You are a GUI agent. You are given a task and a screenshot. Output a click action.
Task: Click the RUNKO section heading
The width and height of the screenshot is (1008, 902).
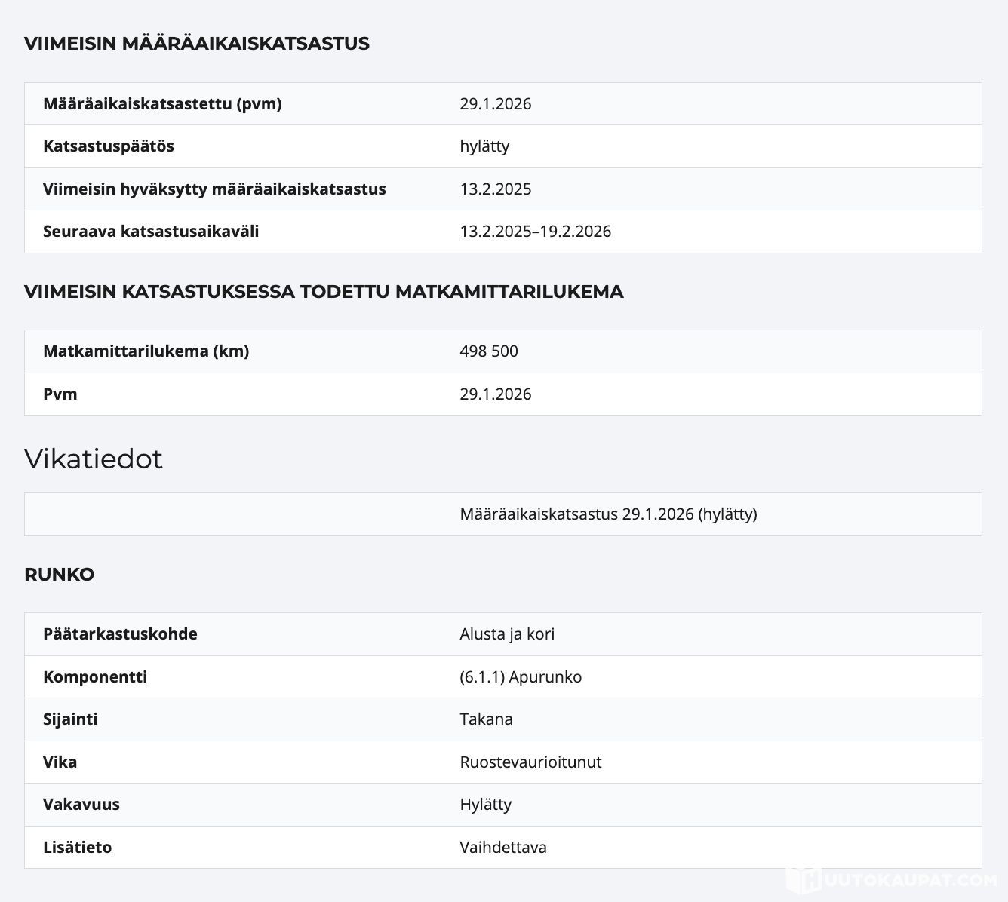59,575
